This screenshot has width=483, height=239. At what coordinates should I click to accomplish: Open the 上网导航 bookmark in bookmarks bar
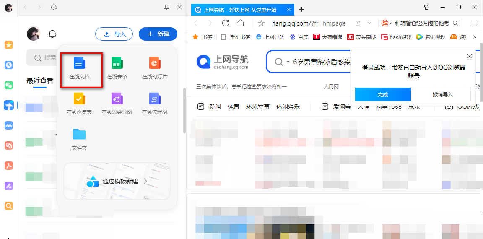click(x=270, y=37)
